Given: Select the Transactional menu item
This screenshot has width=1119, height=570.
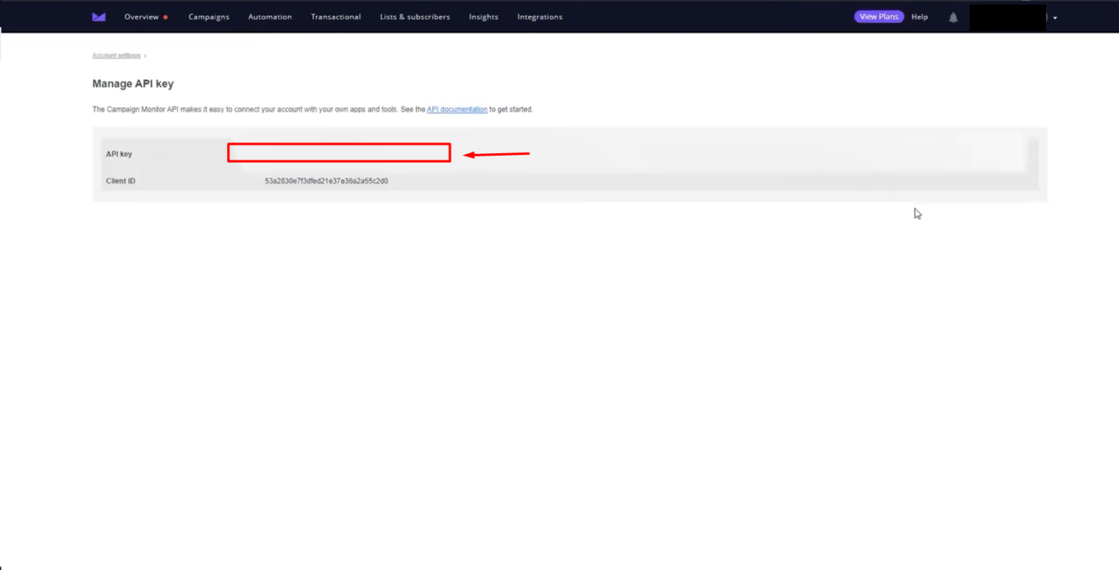Looking at the screenshot, I should coord(335,17).
